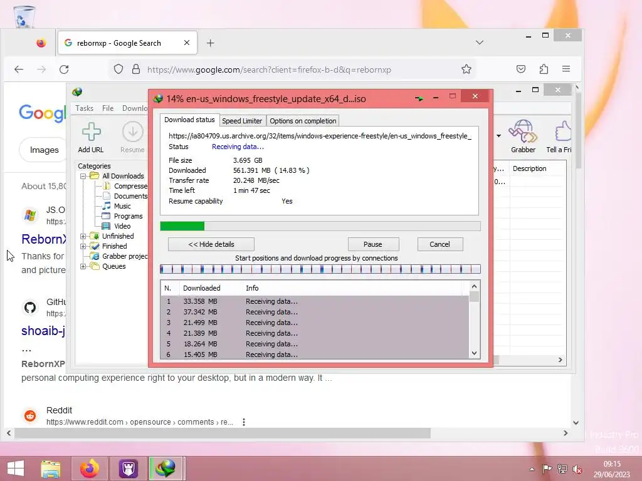This screenshot has height=481, width=642.
Task: Open the Options on completion tab
Action: pos(303,121)
